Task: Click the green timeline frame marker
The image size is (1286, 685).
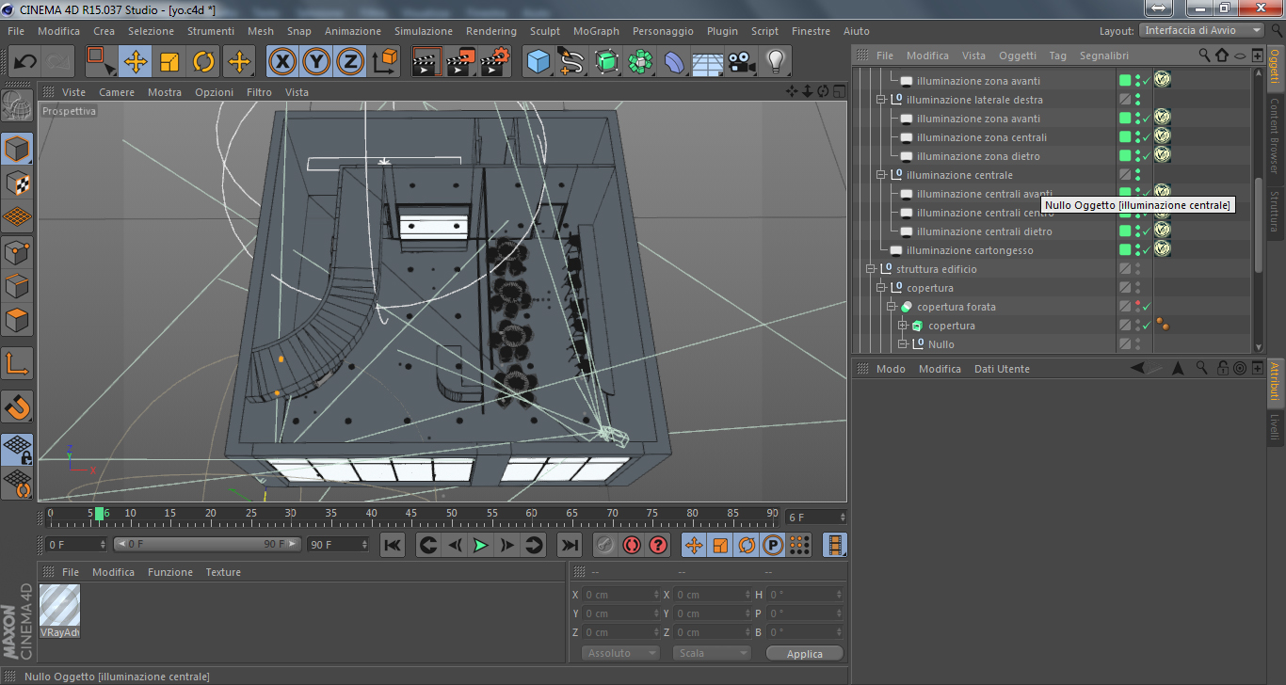Action: pyautogui.click(x=99, y=514)
